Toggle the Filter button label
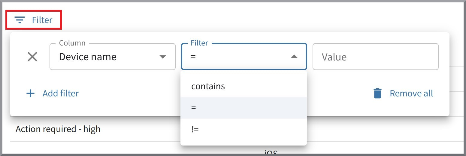This screenshot has height=156, width=466. click(x=42, y=20)
